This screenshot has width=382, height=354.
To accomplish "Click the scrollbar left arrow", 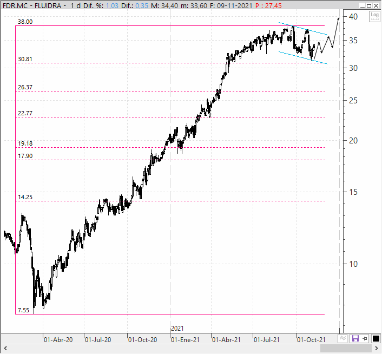I will click(5, 349).
